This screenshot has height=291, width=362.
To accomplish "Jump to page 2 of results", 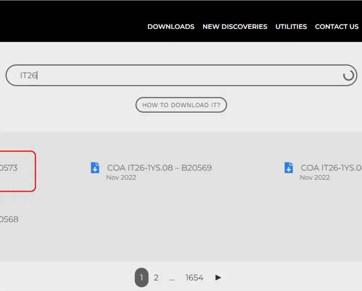I will coord(156,278).
